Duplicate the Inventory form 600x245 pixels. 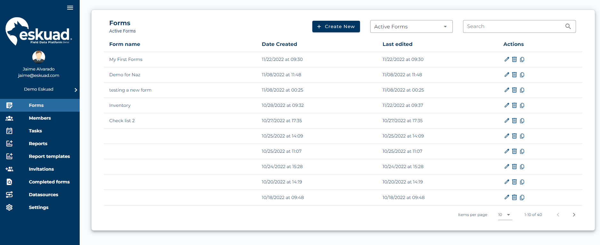(x=522, y=105)
